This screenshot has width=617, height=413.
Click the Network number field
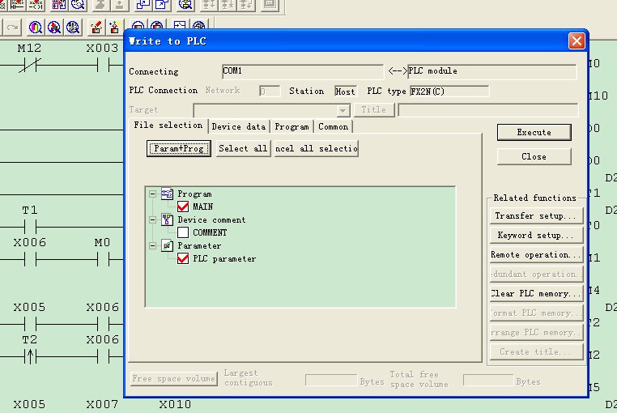point(270,92)
